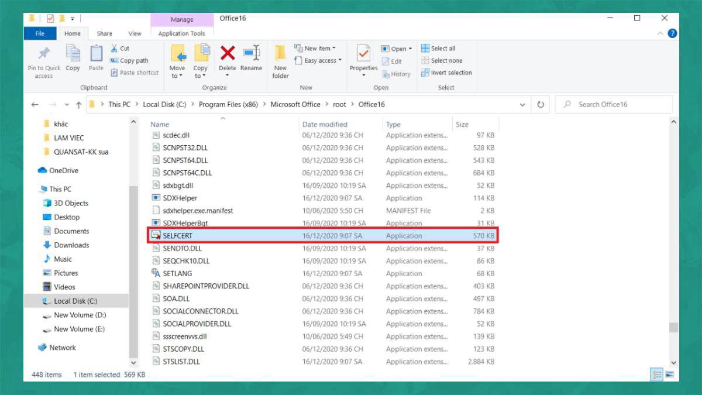702x395 pixels.
Task: Open Quick Access Toolbar customize arrow
Action: (x=73, y=19)
